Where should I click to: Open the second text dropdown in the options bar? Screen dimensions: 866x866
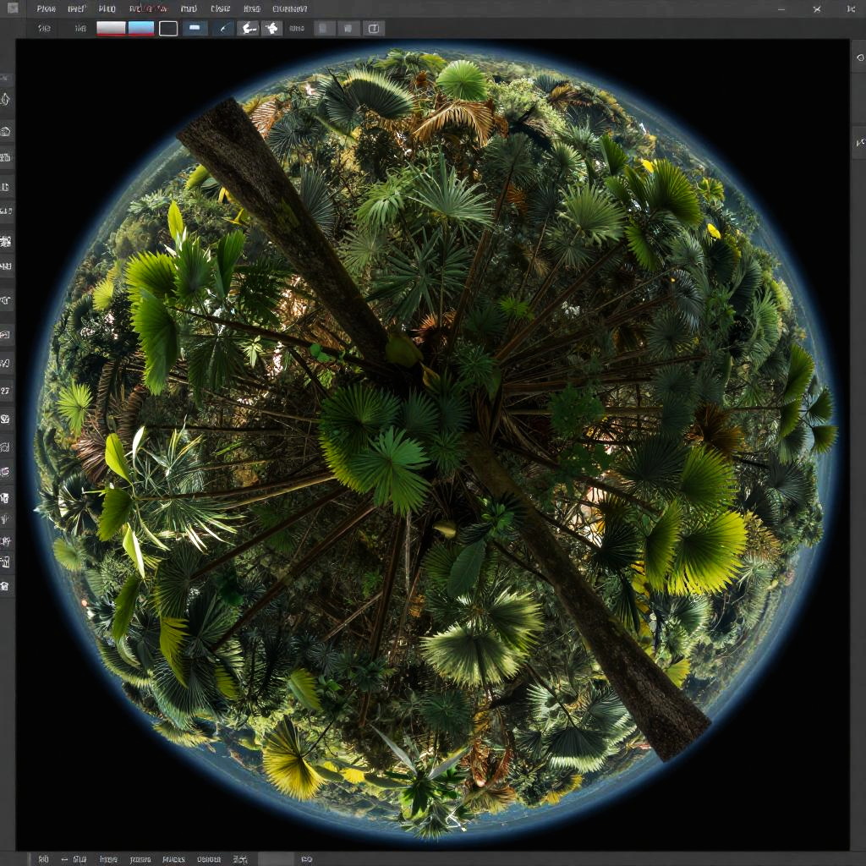[80, 28]
